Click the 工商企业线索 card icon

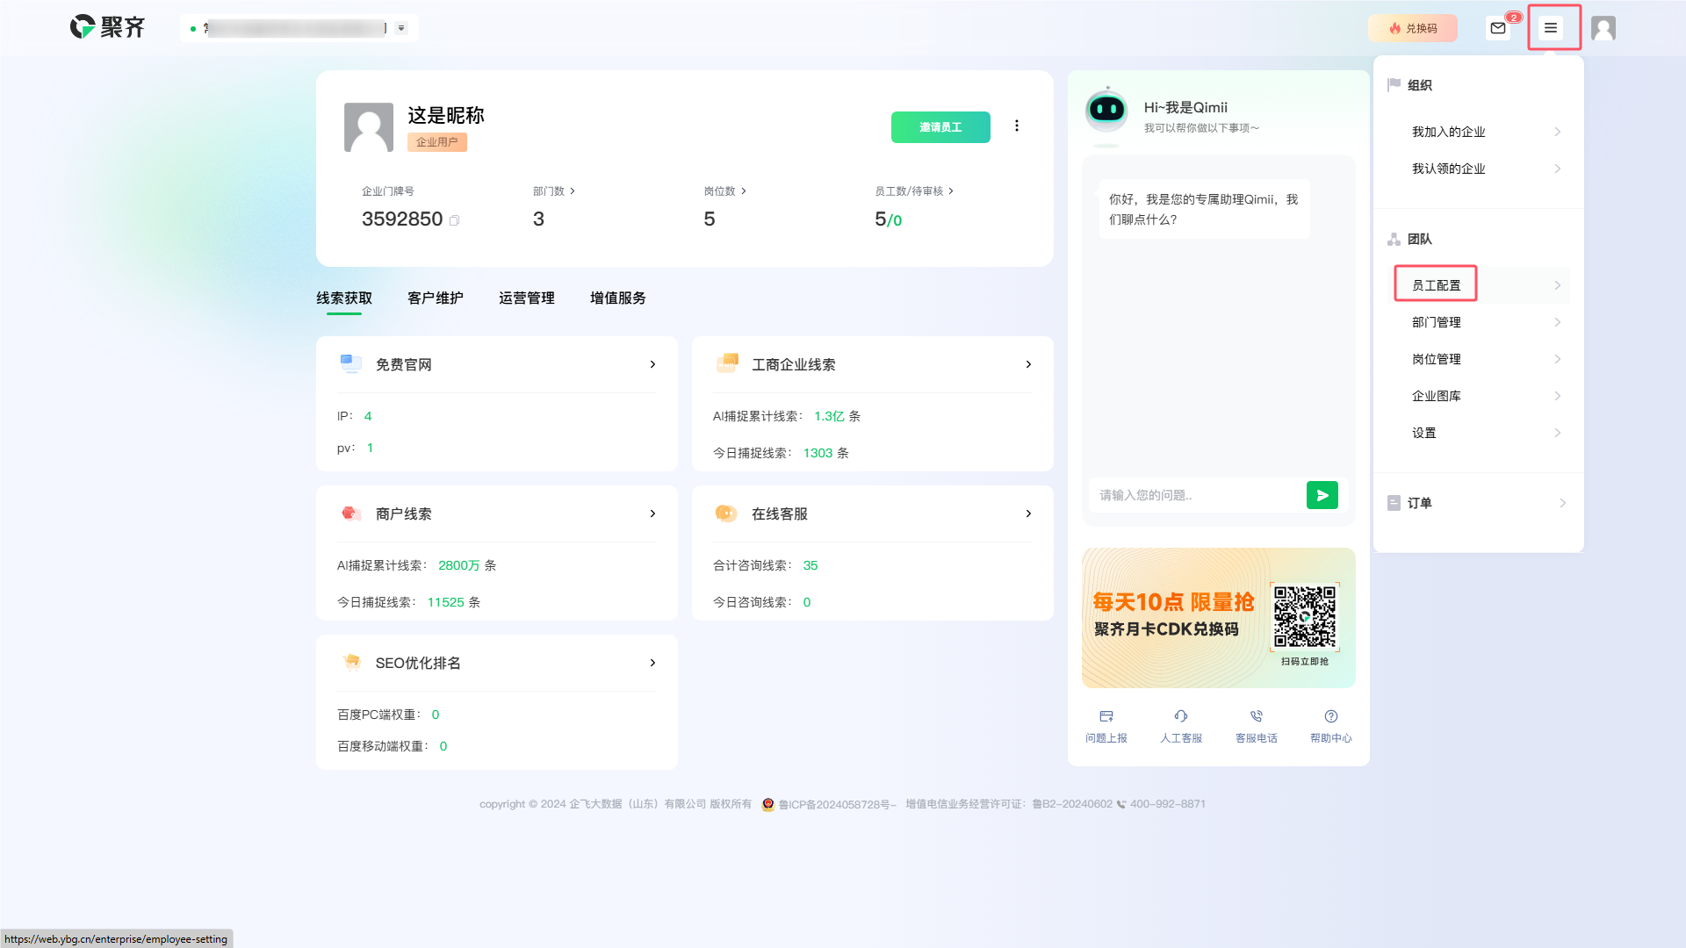(727, 363)
